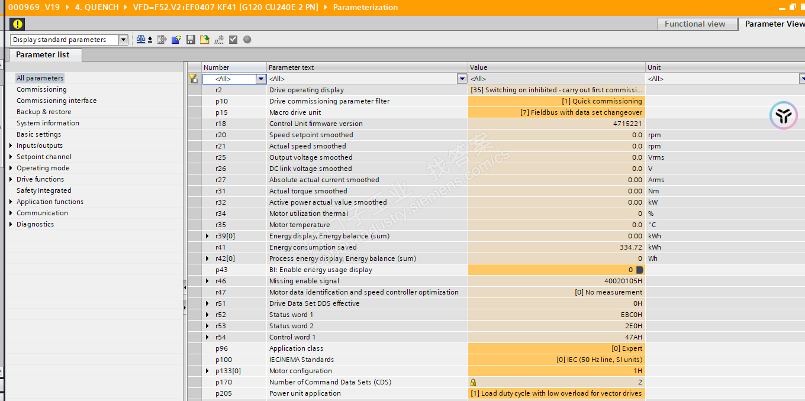Click the checkmark box icon in toolbar

(x=233, y=40)
